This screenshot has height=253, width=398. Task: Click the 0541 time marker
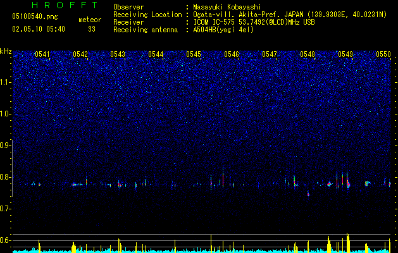coord(42,54)
